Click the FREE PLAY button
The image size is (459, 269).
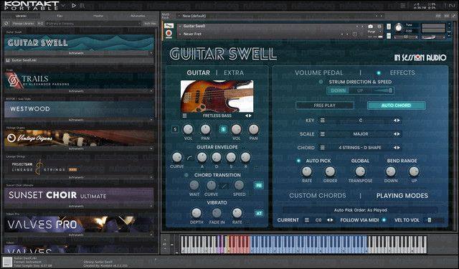325,105
